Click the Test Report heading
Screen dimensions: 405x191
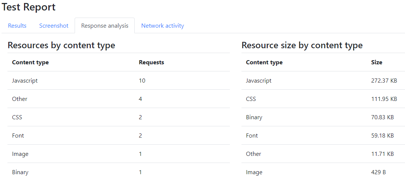tap(28, 7)
